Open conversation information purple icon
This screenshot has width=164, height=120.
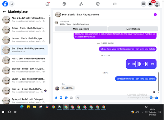pyautogui.click(x=155, y=14)
